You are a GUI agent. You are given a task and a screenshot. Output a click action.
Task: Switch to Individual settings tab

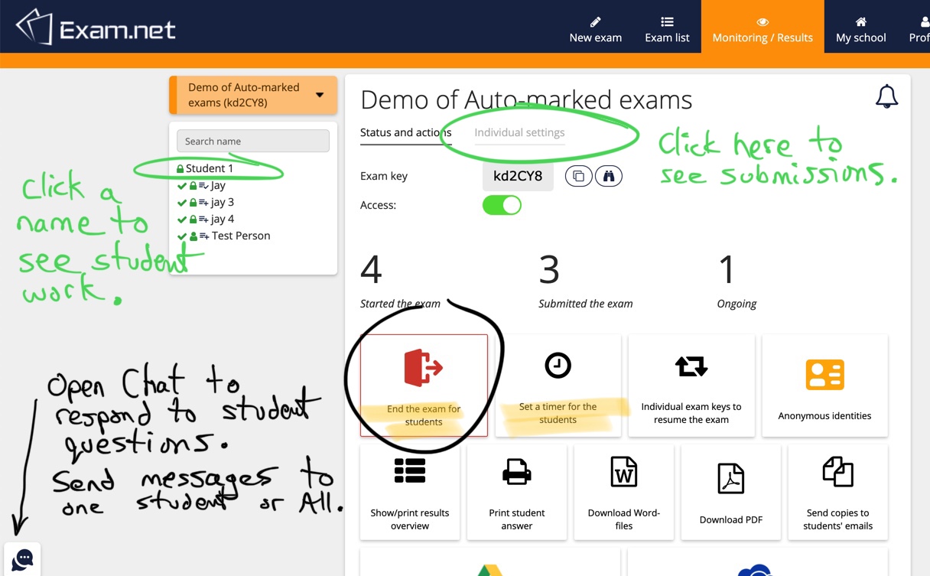point(519,132)
